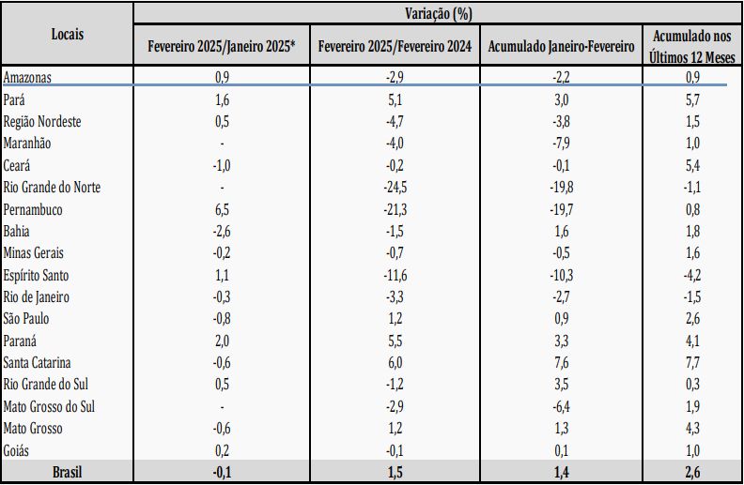Click the Fevereiro 2025/Fevereiro 2024 column header
Screen dimensions: 744x485
pos(395,46)
